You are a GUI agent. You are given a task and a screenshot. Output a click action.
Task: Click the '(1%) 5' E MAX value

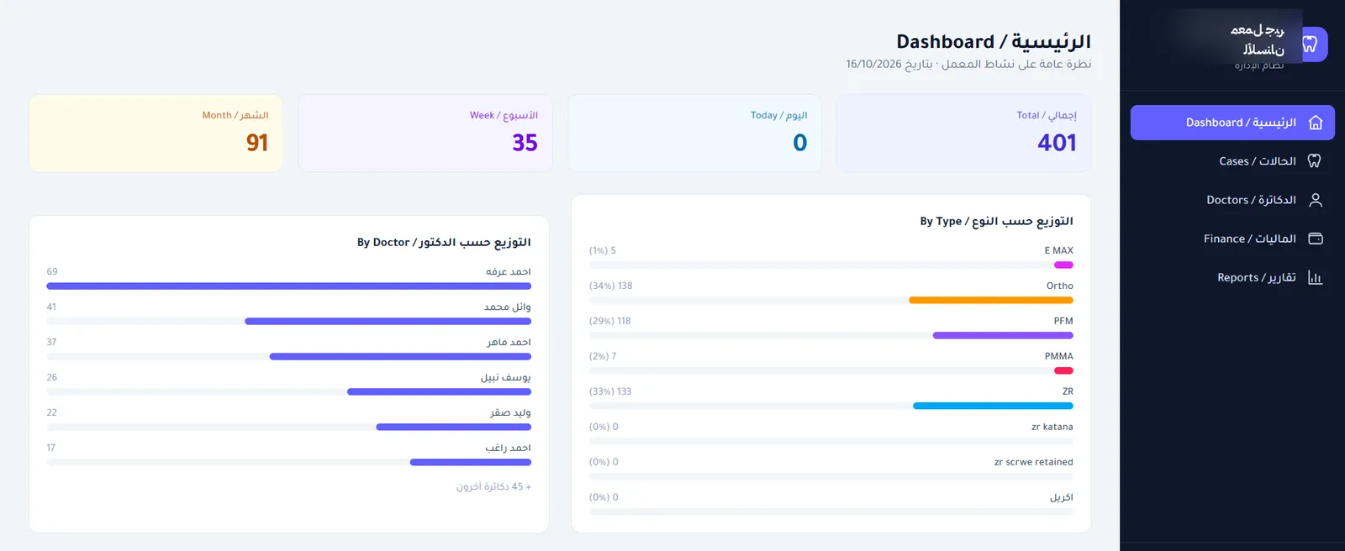(603, 250)
